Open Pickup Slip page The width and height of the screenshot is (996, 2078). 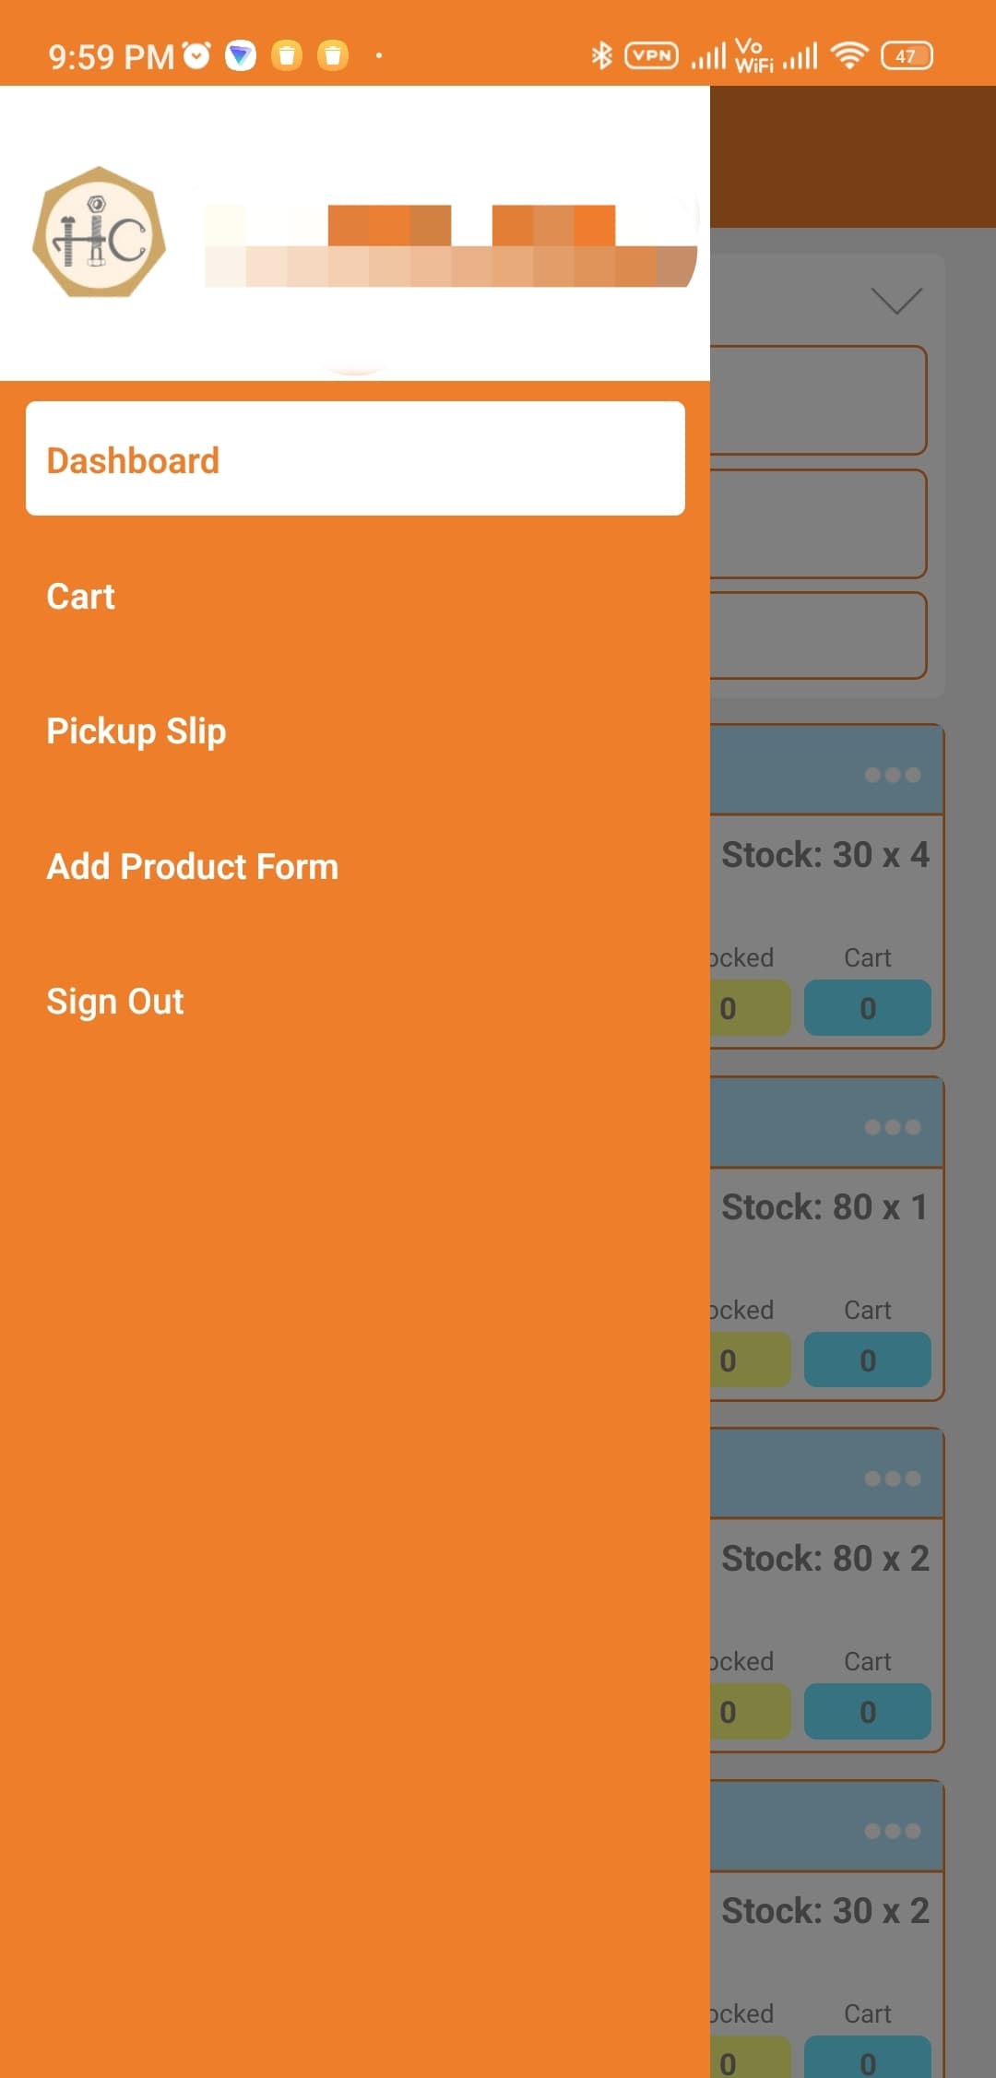pos(136,731)
